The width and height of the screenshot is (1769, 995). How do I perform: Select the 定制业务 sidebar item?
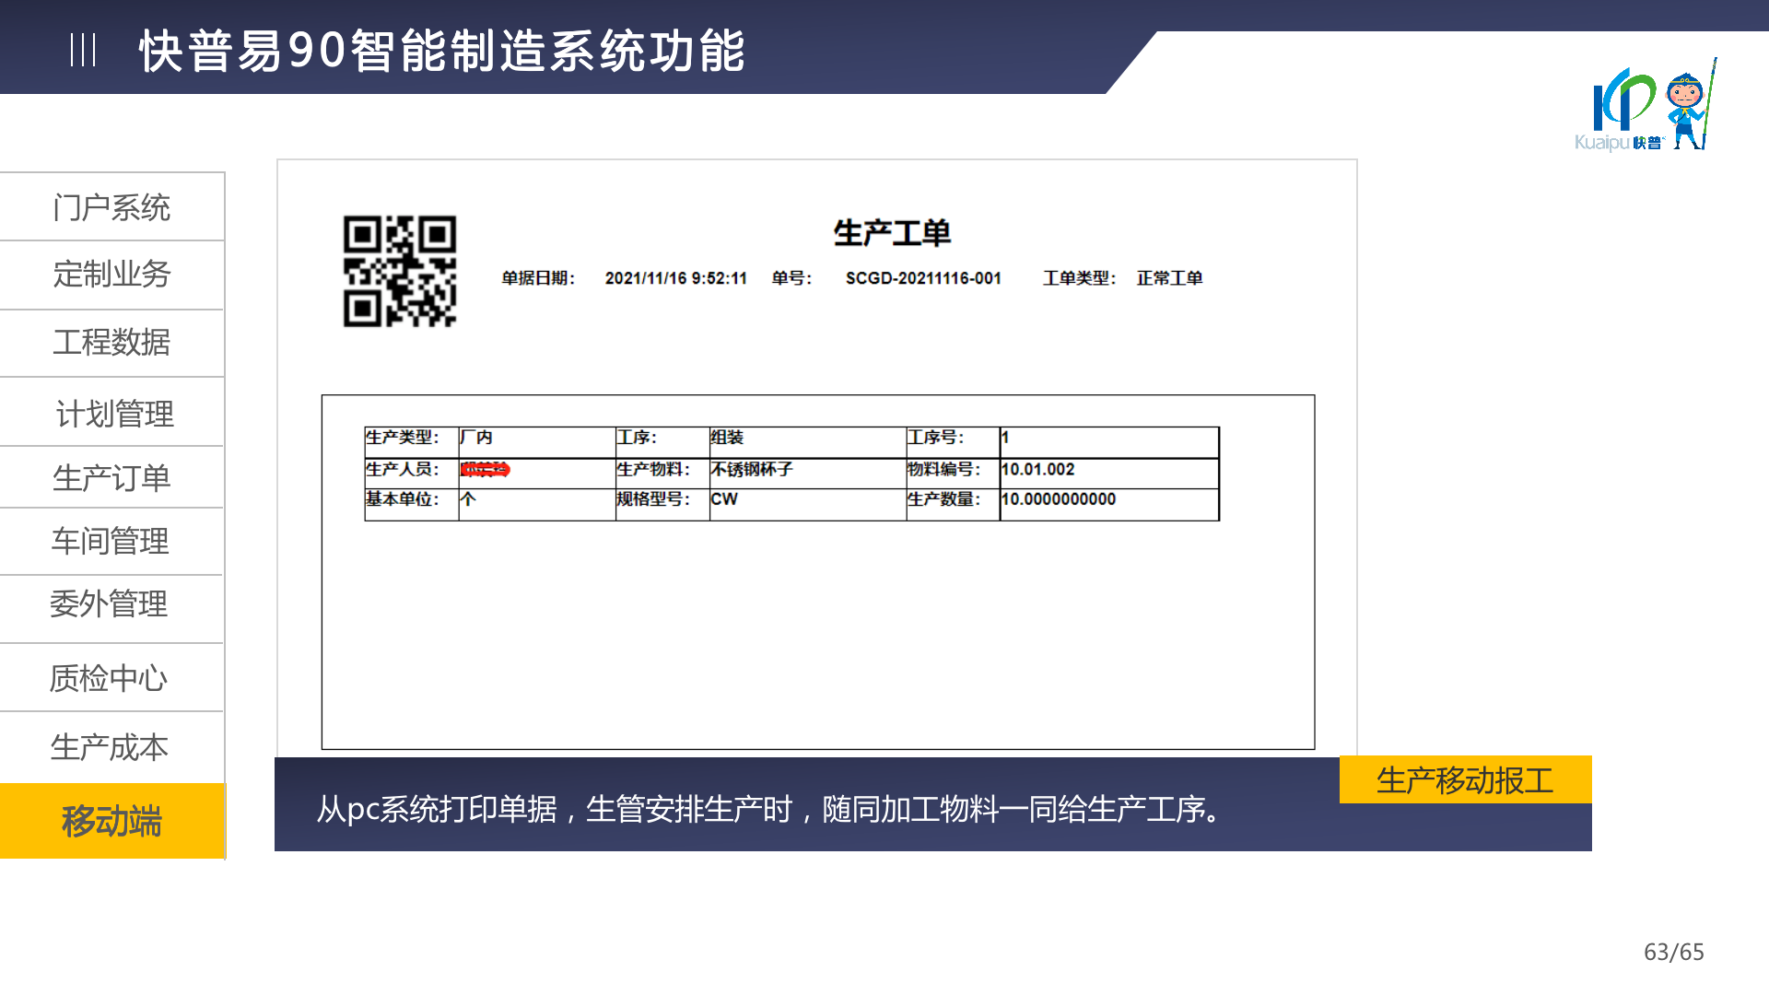click(111, 274)
